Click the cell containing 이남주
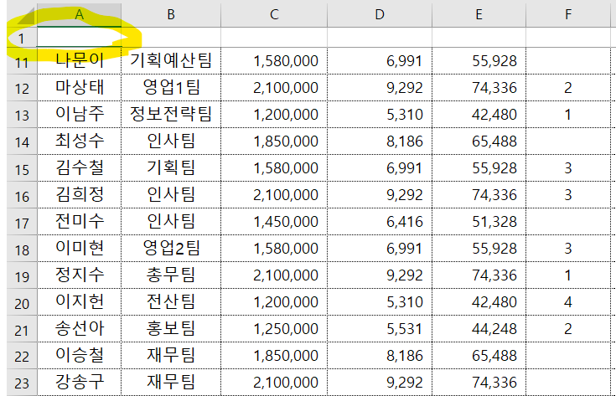 pos(79,114)
